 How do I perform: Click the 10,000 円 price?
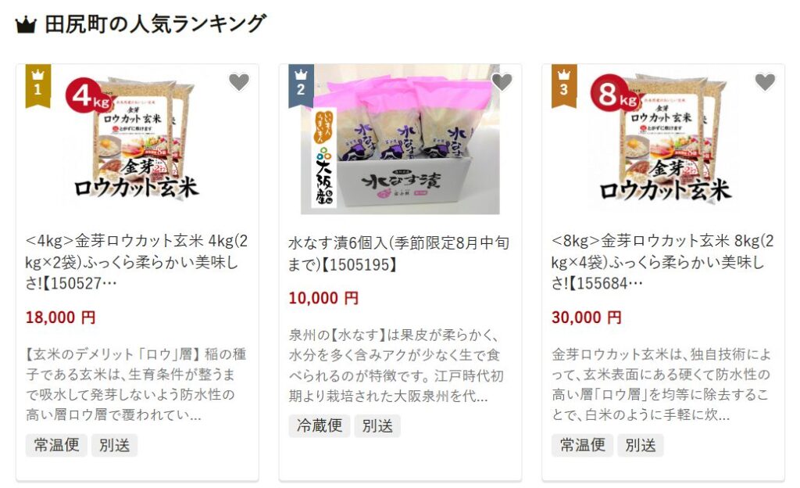click(x=323, y=298)
